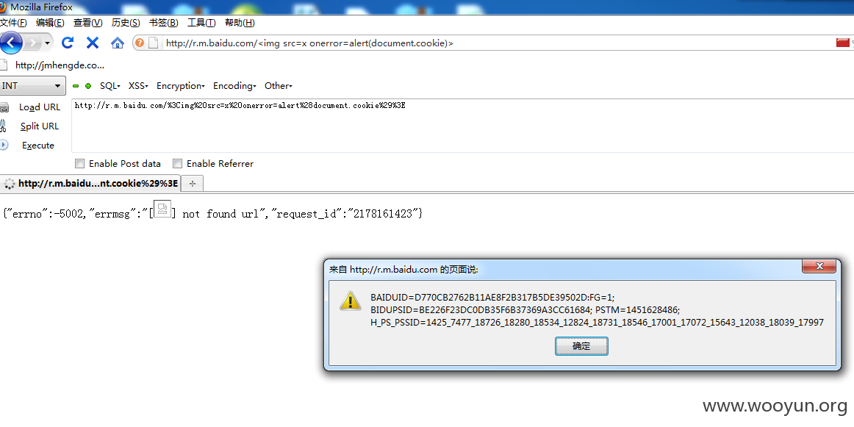The height and width of the screenshot is (427, 854).
Task: Click the broken image icon in page
Action: tap(162, 209)
